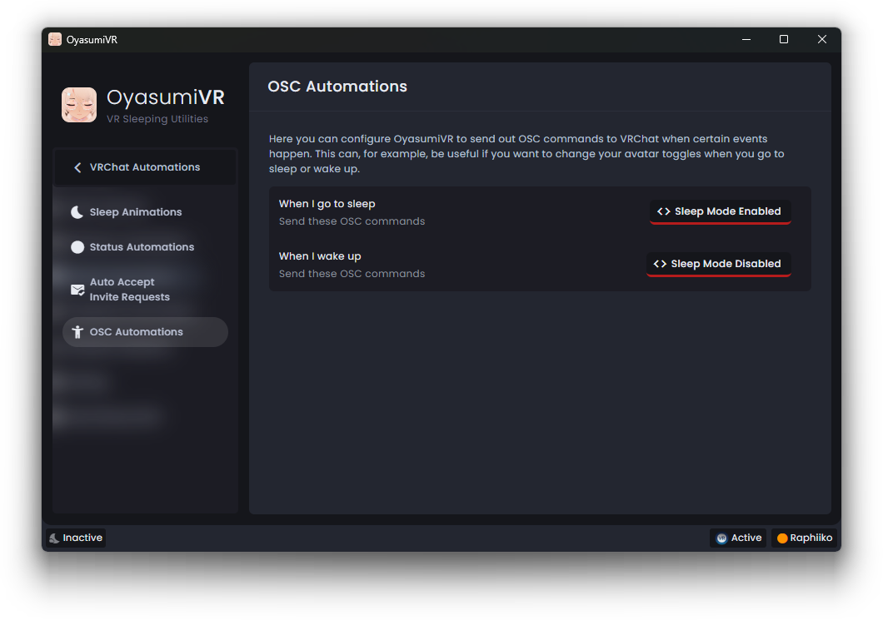The image size is (883, 620).
Task: Click the OyasumiVR avatar logo in sidebar
Action: point(79,105)
